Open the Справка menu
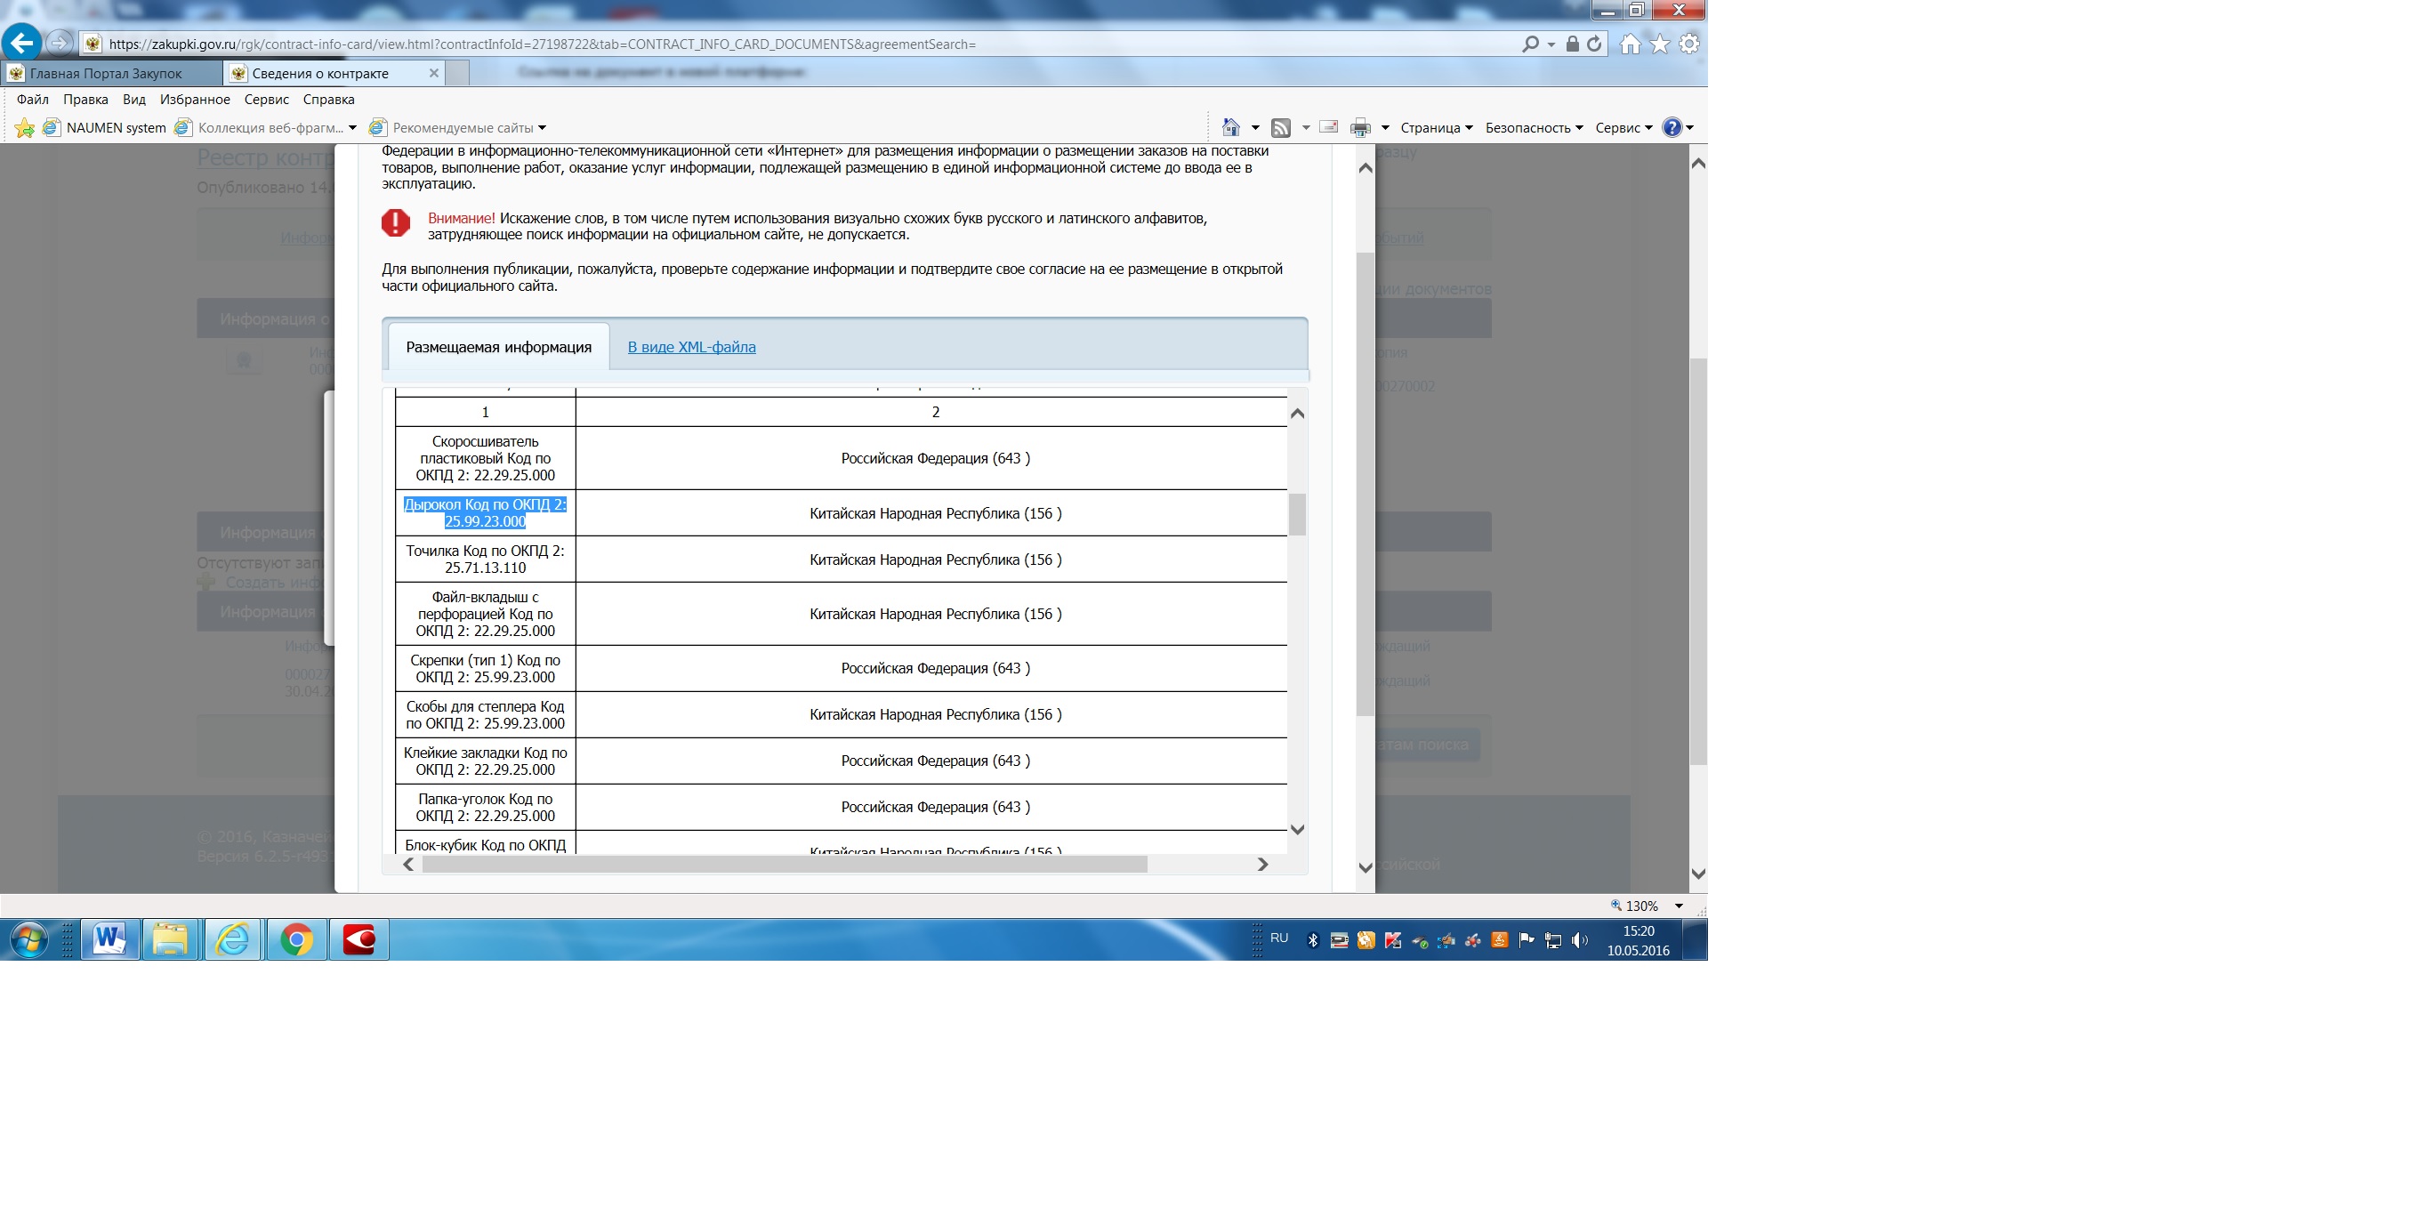The image size is (2409, 1224). (328, 99)
